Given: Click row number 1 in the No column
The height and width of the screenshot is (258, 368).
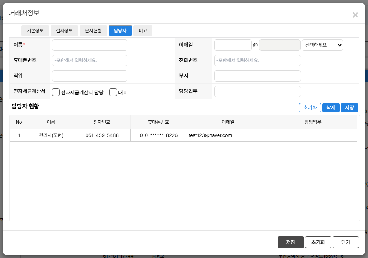Looking at the screenshot, I should 19,135.
